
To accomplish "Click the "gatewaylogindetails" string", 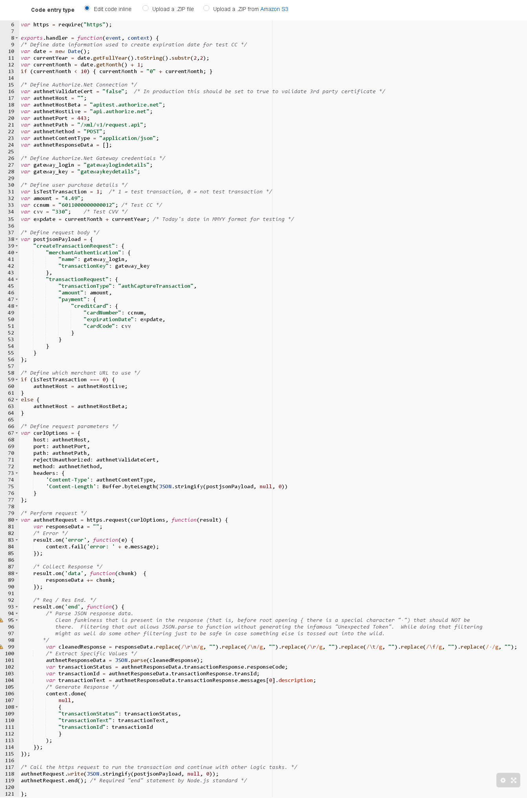I will (x=117, y=165).
